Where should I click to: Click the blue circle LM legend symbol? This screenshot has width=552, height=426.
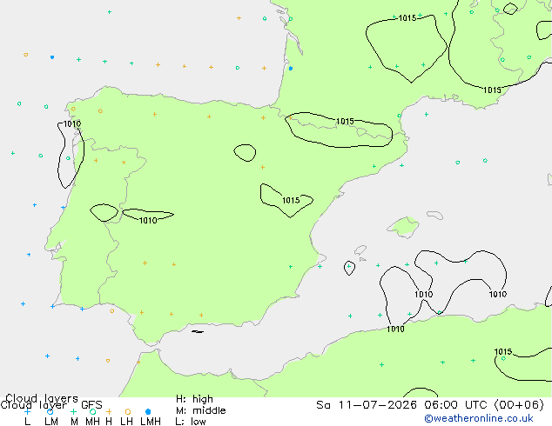(50, 411)
